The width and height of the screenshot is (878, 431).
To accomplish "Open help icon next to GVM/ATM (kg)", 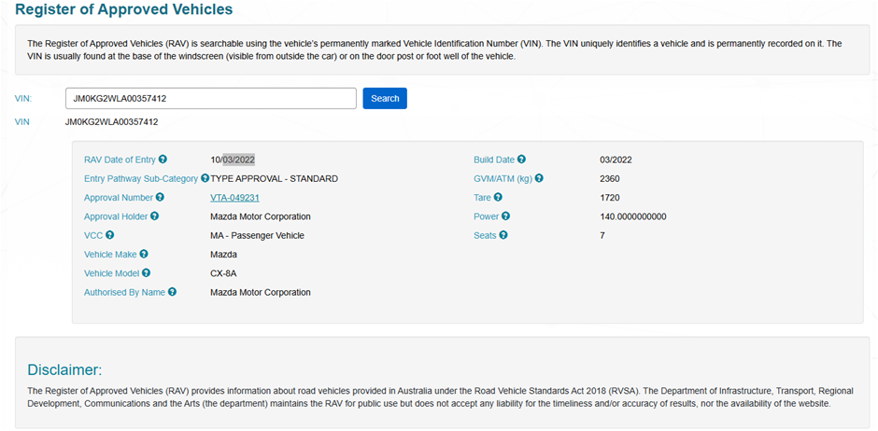I will 539,178.
